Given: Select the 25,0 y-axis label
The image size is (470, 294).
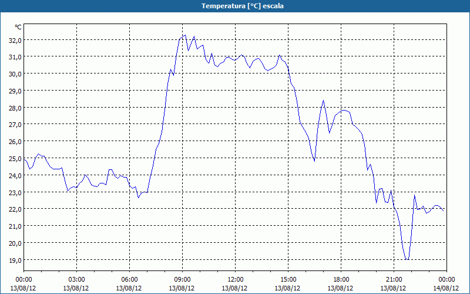Looking at the screenshot, I should pos(15,158).
